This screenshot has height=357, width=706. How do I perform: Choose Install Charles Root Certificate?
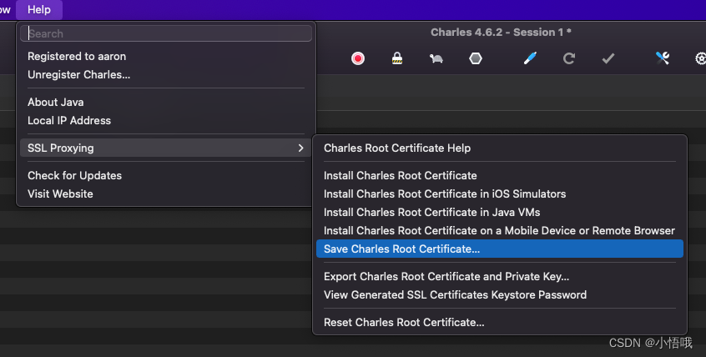coord(500,175)
